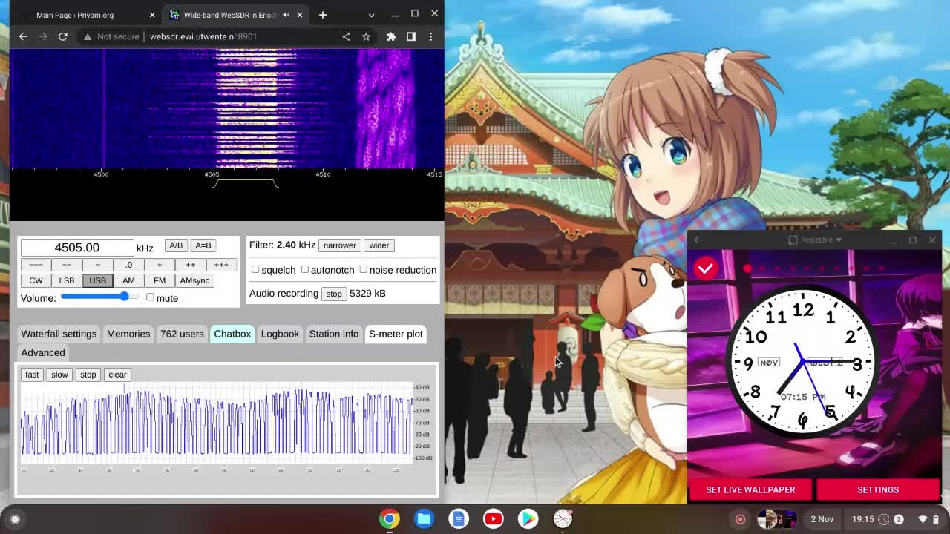Image resolution: width=950 pixels, height=534 pixels.
Task: Make the filter wider
Action: (x=379, y=245)
